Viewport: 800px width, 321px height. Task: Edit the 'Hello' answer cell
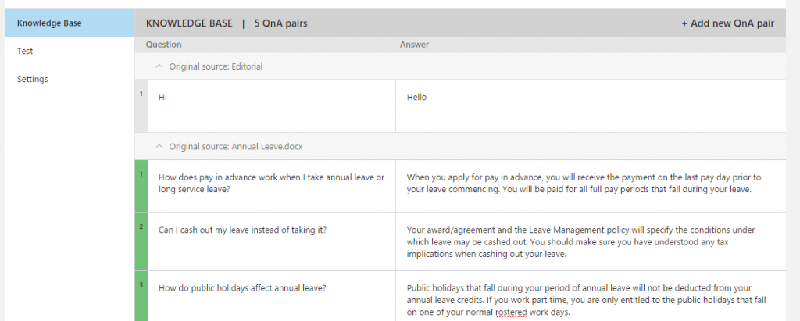pos(591,106)
